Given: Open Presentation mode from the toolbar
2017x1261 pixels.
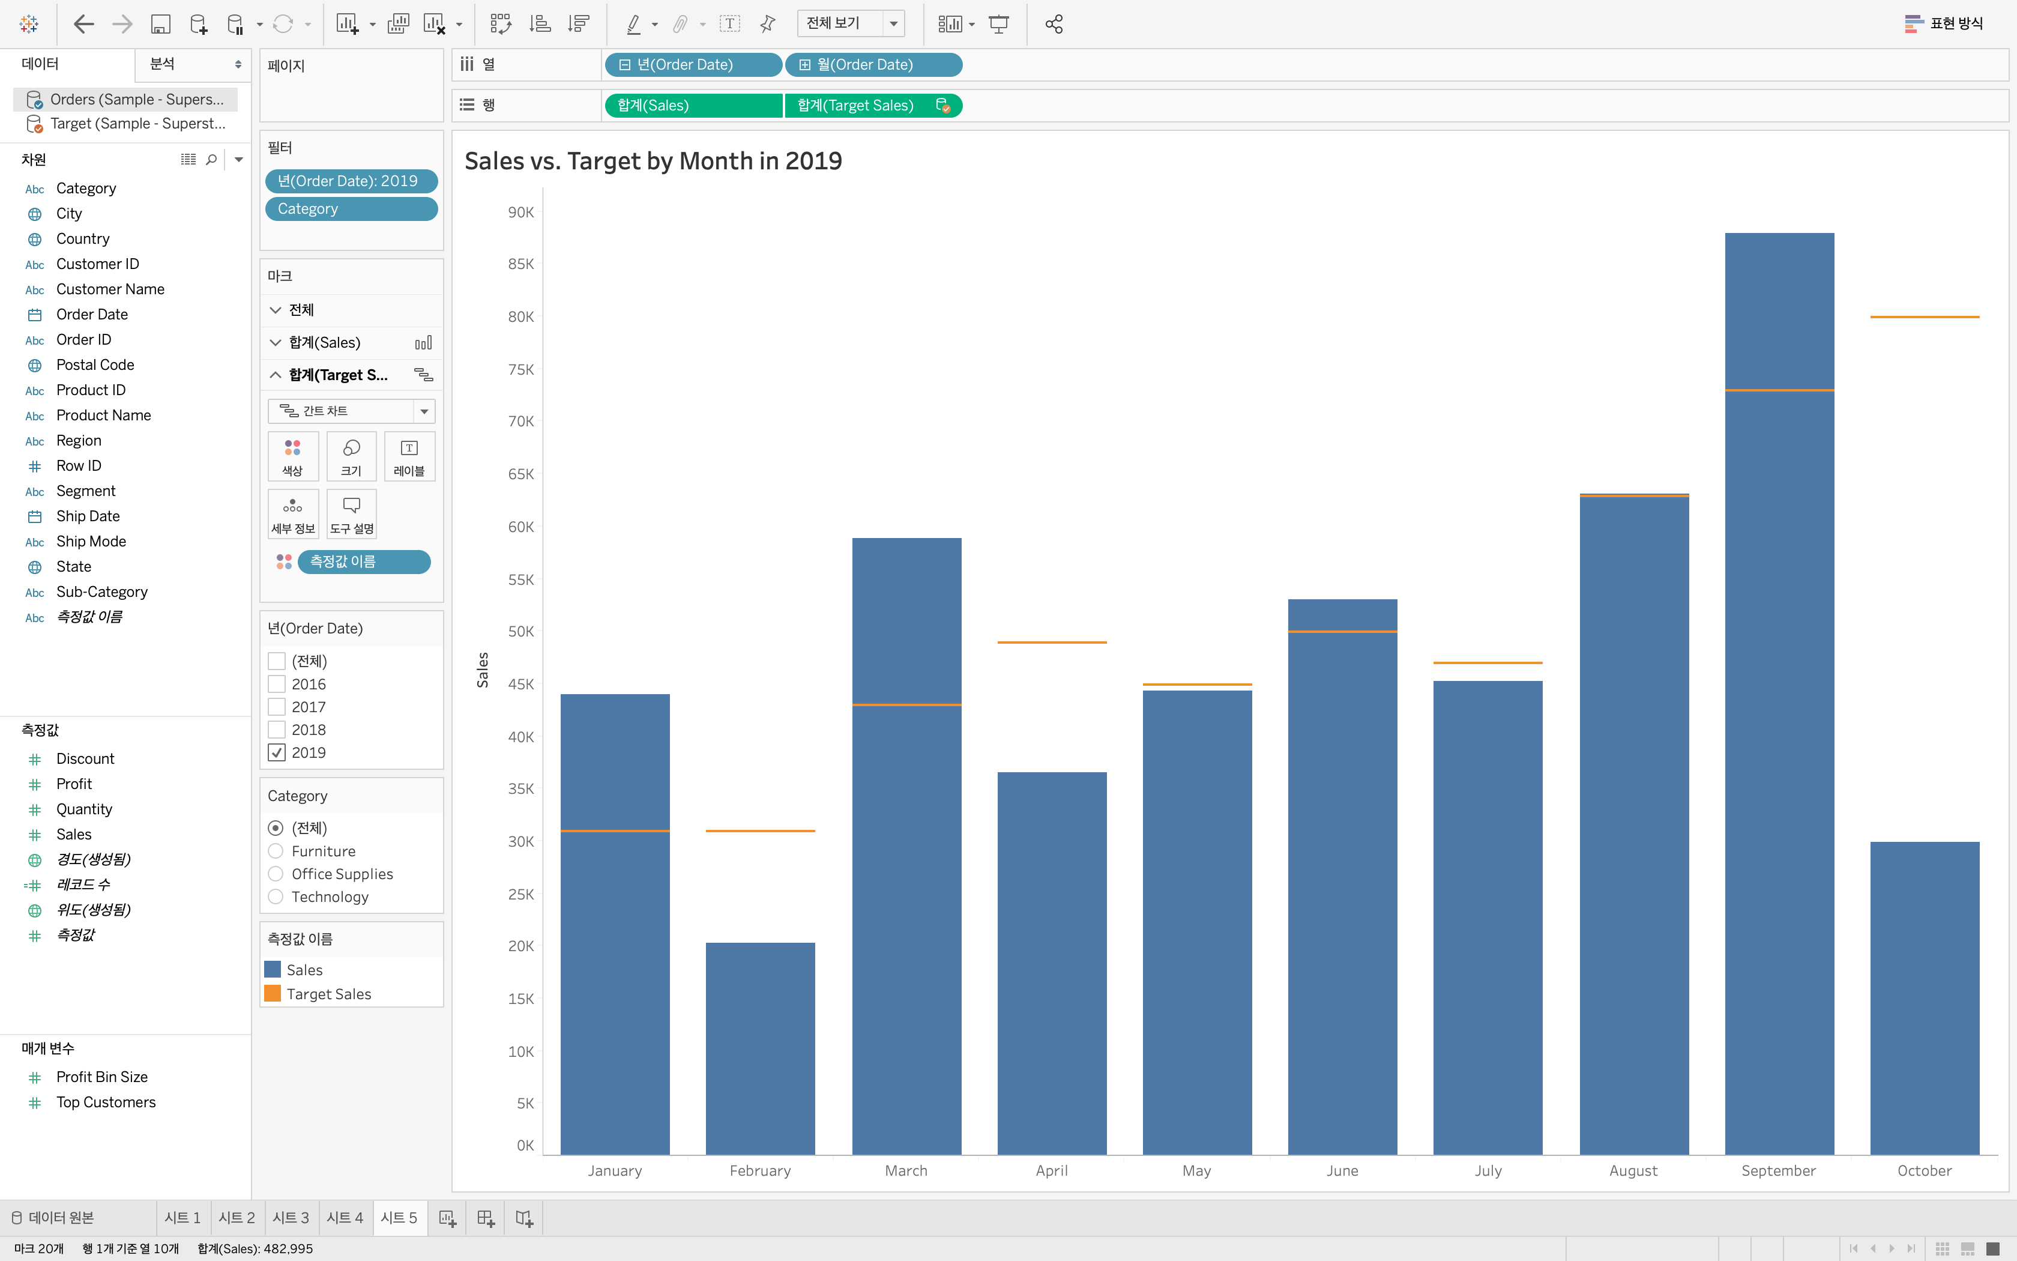Looking at the screenshot, I should coord(998,24).
